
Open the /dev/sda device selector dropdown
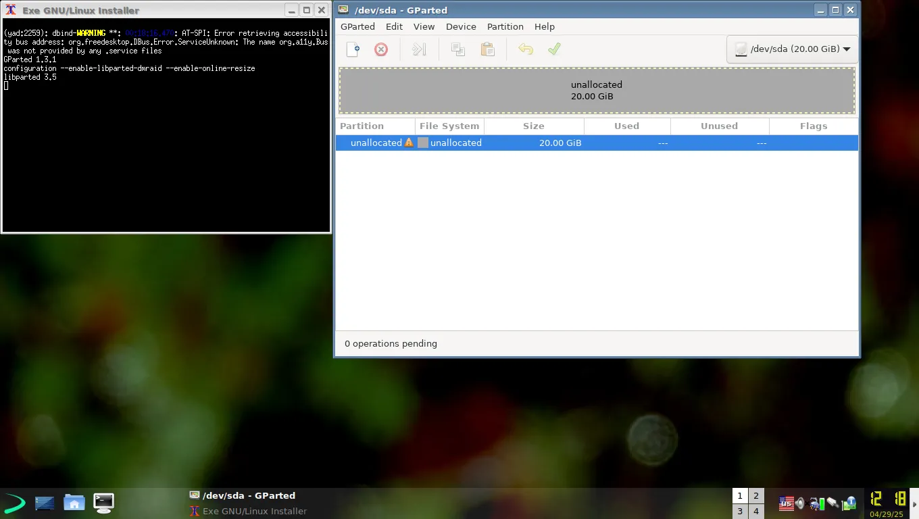pyautogui.click(x=791, y=49)
